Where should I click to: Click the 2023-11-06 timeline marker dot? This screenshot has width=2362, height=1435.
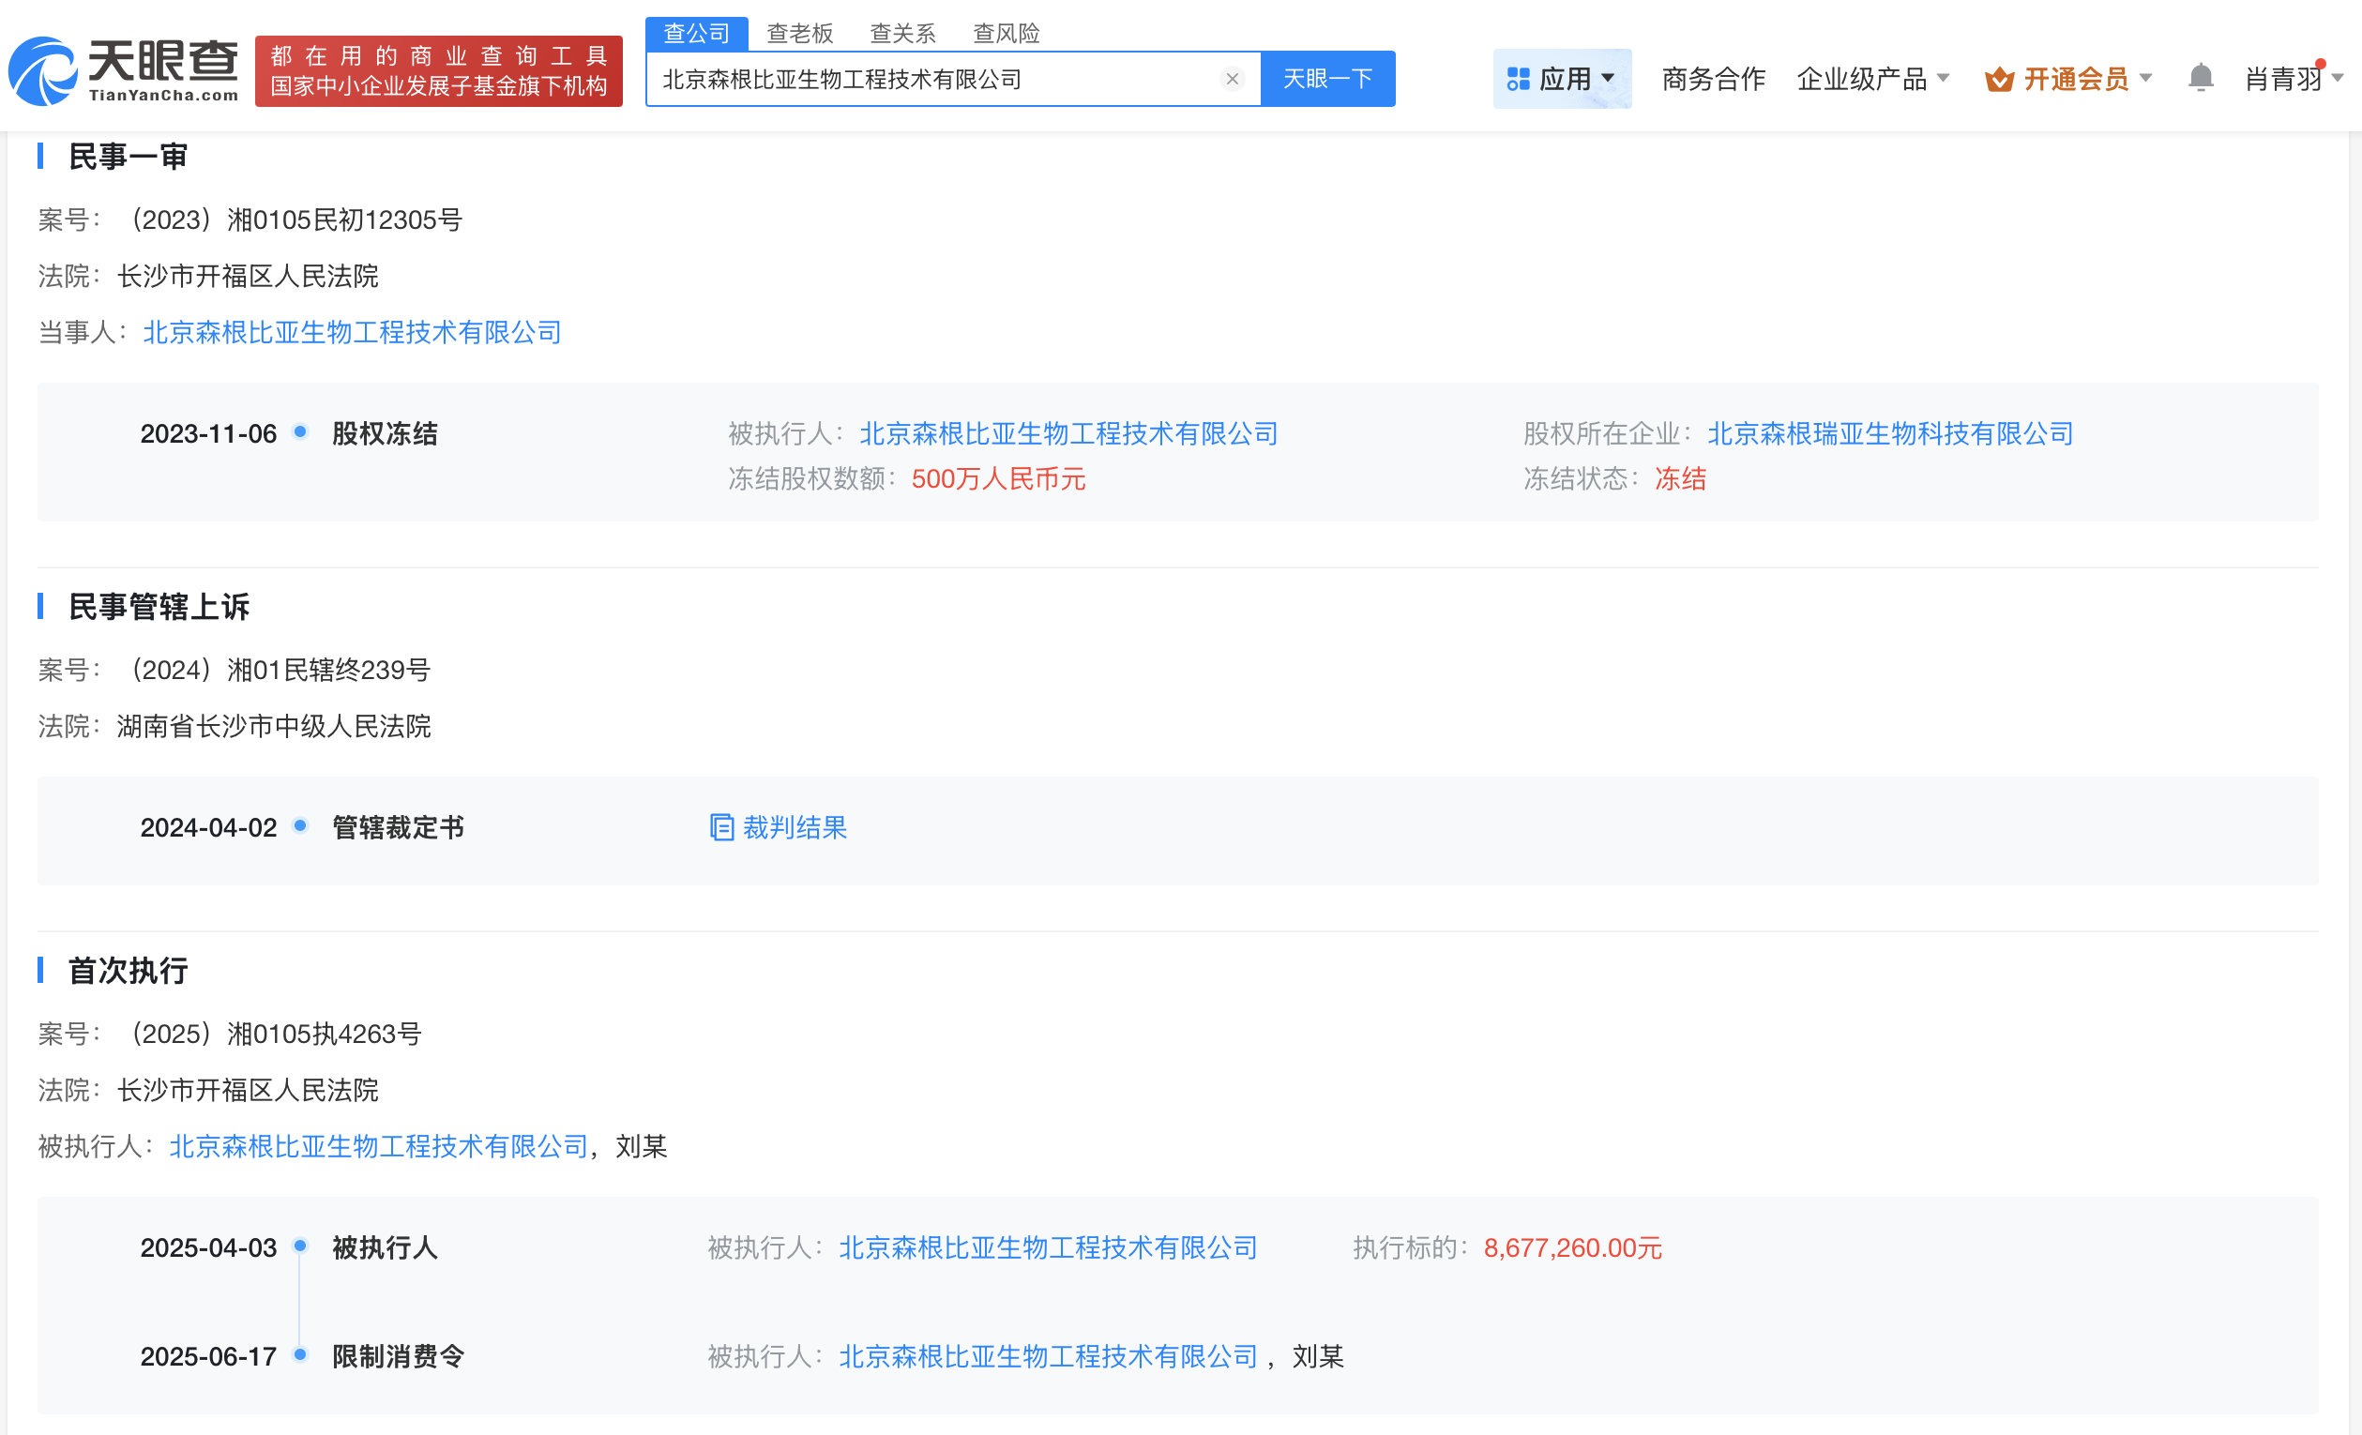[300, 431]
